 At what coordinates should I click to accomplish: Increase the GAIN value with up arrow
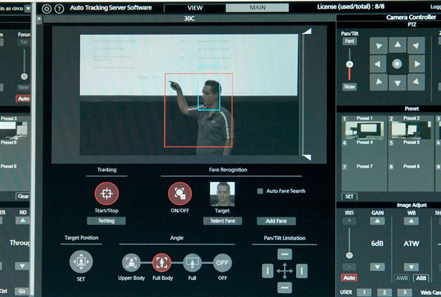click(x=377, y=221)
